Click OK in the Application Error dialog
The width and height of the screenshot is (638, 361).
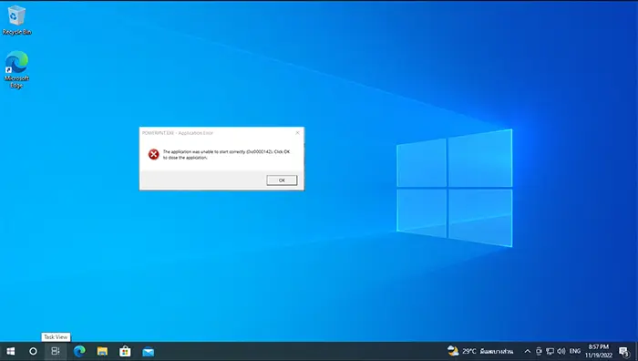(x=282, y=180)
